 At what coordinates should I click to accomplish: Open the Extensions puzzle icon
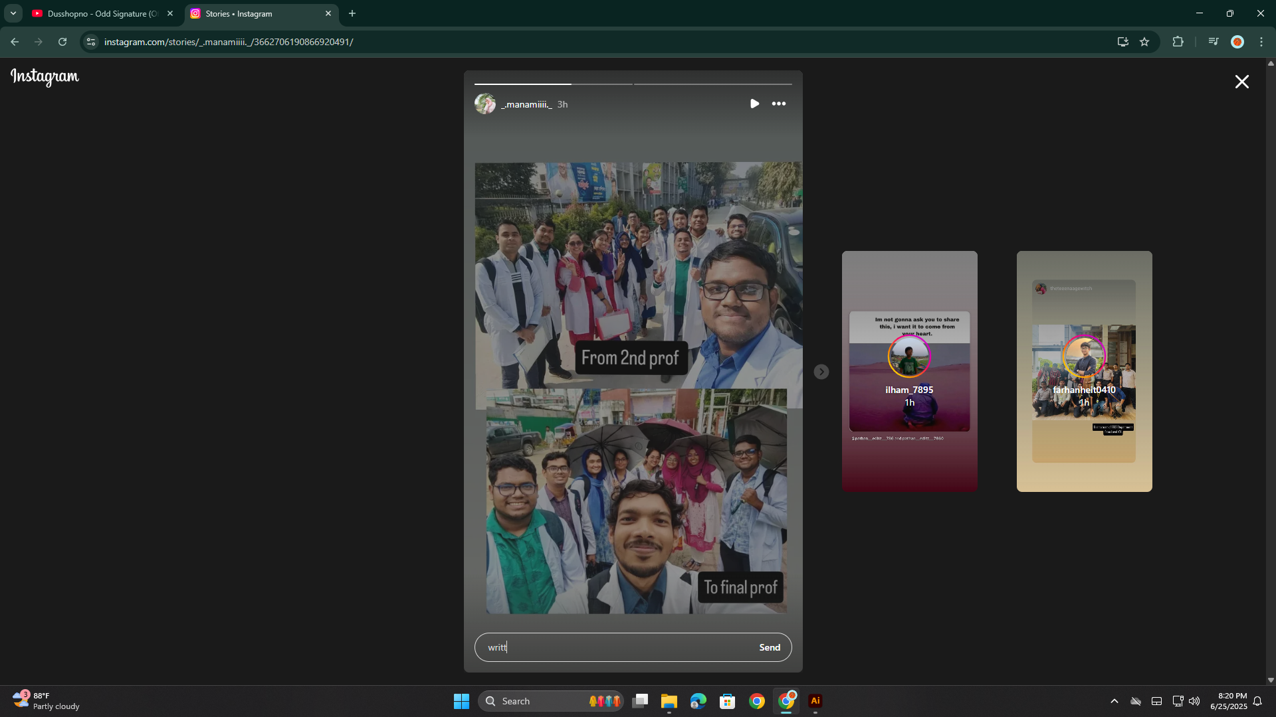click(1178, 42)
